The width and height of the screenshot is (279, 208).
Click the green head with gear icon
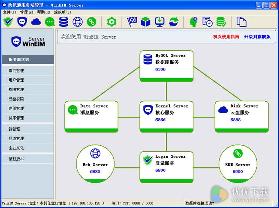[194, 22]
